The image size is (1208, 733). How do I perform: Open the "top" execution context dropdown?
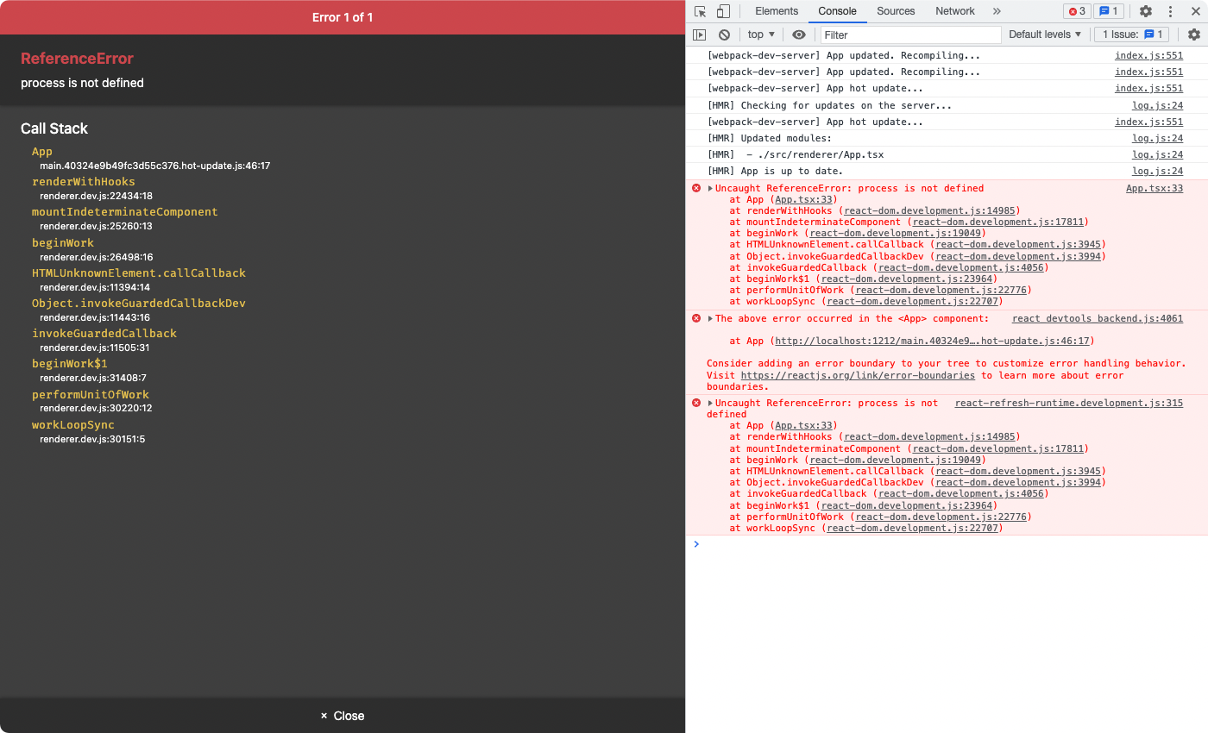pyautogui.click(x=760, y=34)
